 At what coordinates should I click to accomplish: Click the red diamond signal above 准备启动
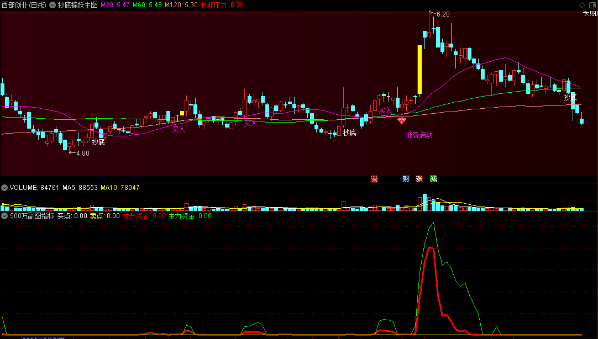coord(402,121)
